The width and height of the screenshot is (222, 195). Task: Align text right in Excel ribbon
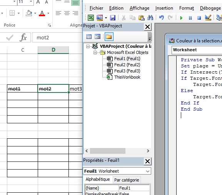[75, 13]
